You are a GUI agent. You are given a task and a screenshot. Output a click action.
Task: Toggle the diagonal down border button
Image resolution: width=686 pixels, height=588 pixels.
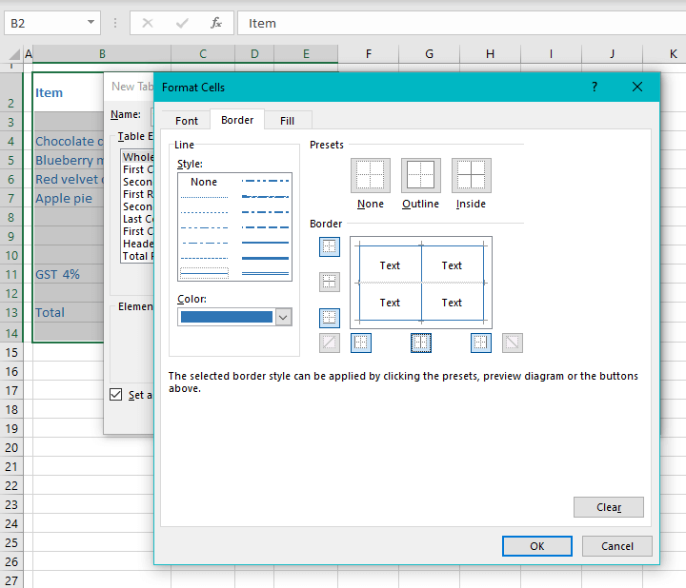coord(513,343)
